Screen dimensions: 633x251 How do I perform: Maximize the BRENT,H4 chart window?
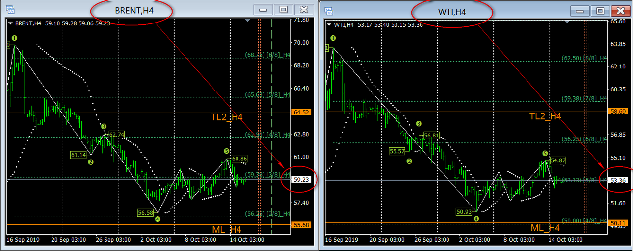[283, 10]
